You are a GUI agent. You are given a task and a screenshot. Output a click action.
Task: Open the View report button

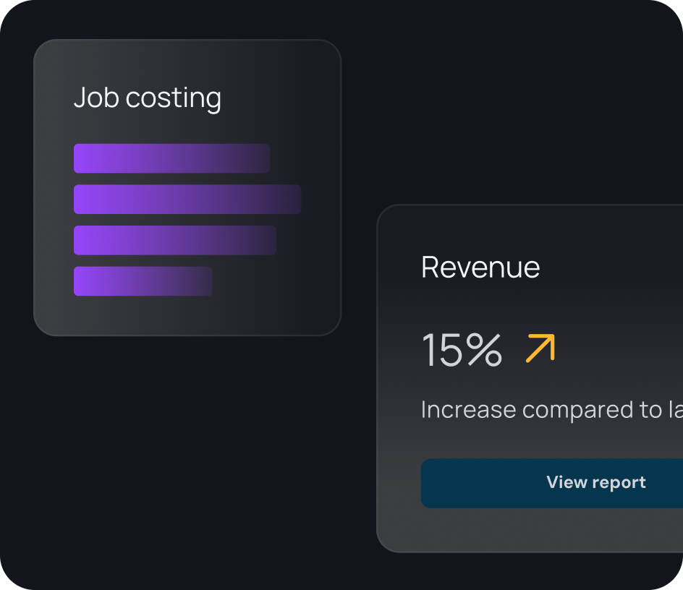point(595,483)
